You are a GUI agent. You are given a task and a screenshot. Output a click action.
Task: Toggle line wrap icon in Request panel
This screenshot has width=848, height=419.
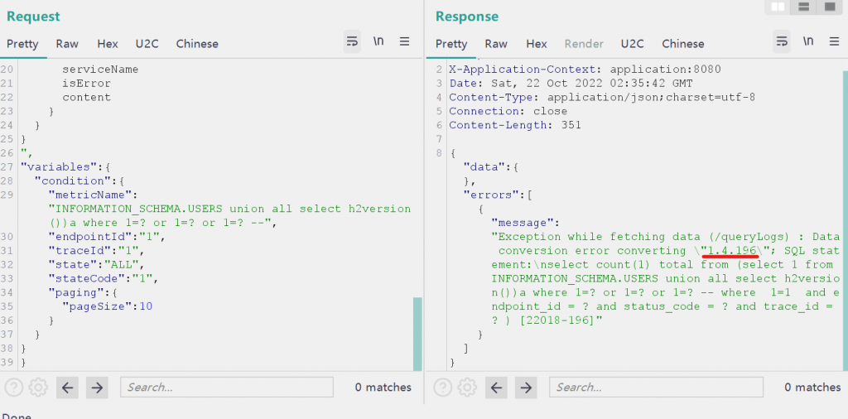(352, 41)
